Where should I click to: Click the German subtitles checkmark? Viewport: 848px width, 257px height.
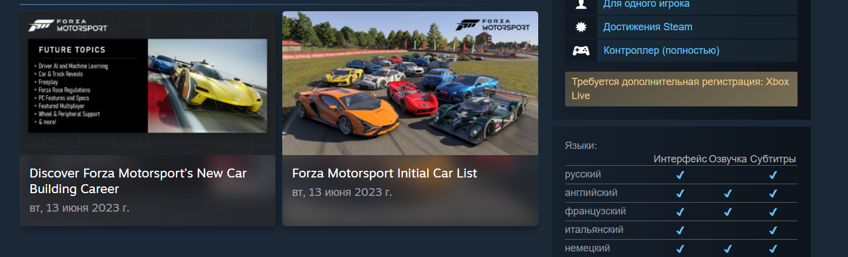tap(773, 249)
